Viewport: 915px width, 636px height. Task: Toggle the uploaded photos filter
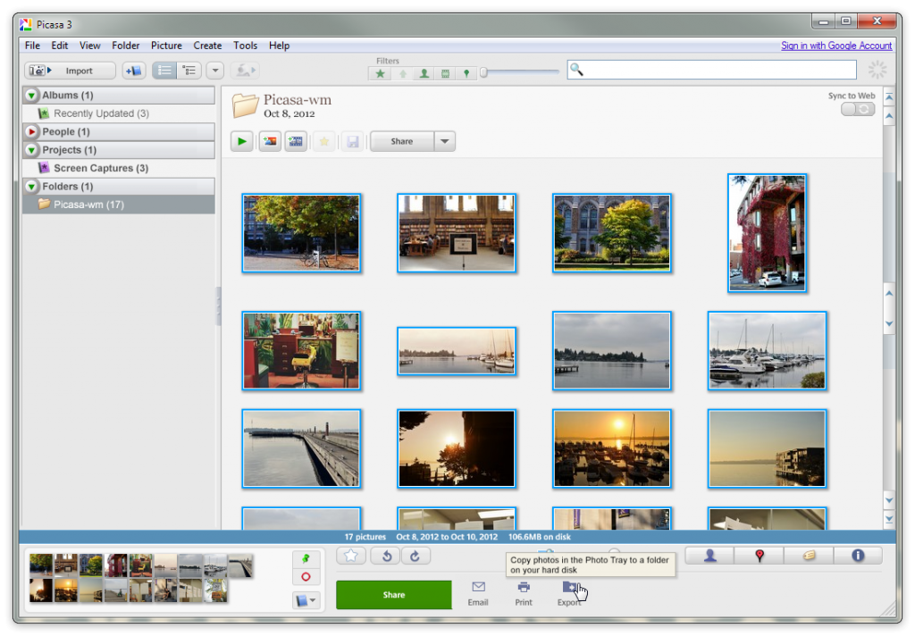[403, 73]
